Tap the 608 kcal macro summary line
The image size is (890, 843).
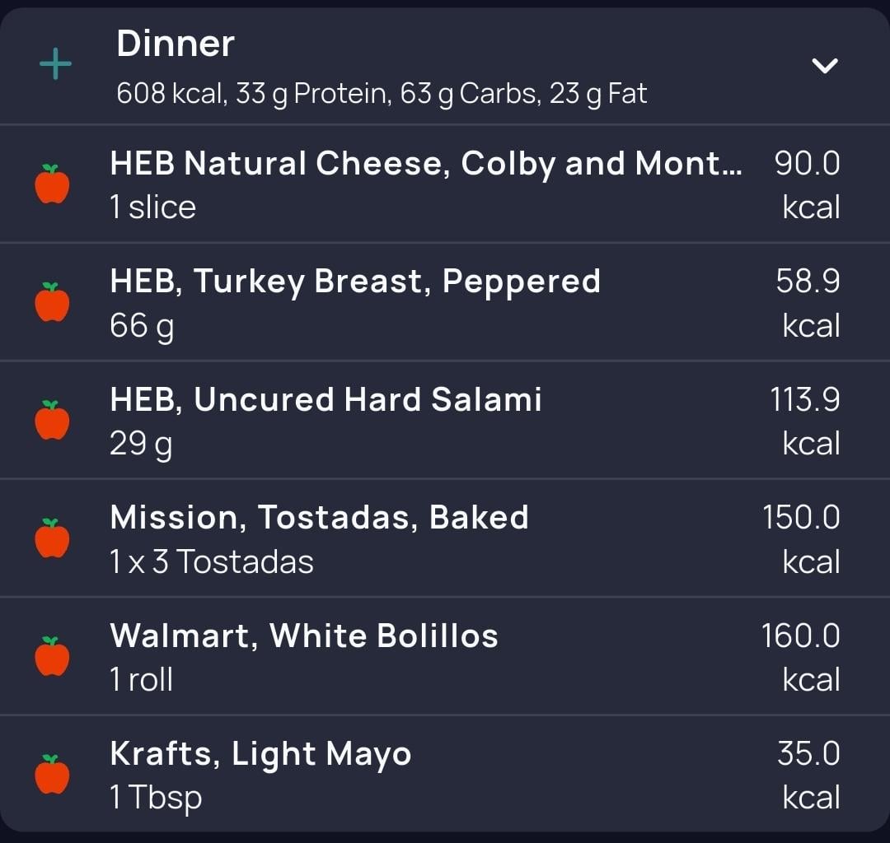click(382, 94)
